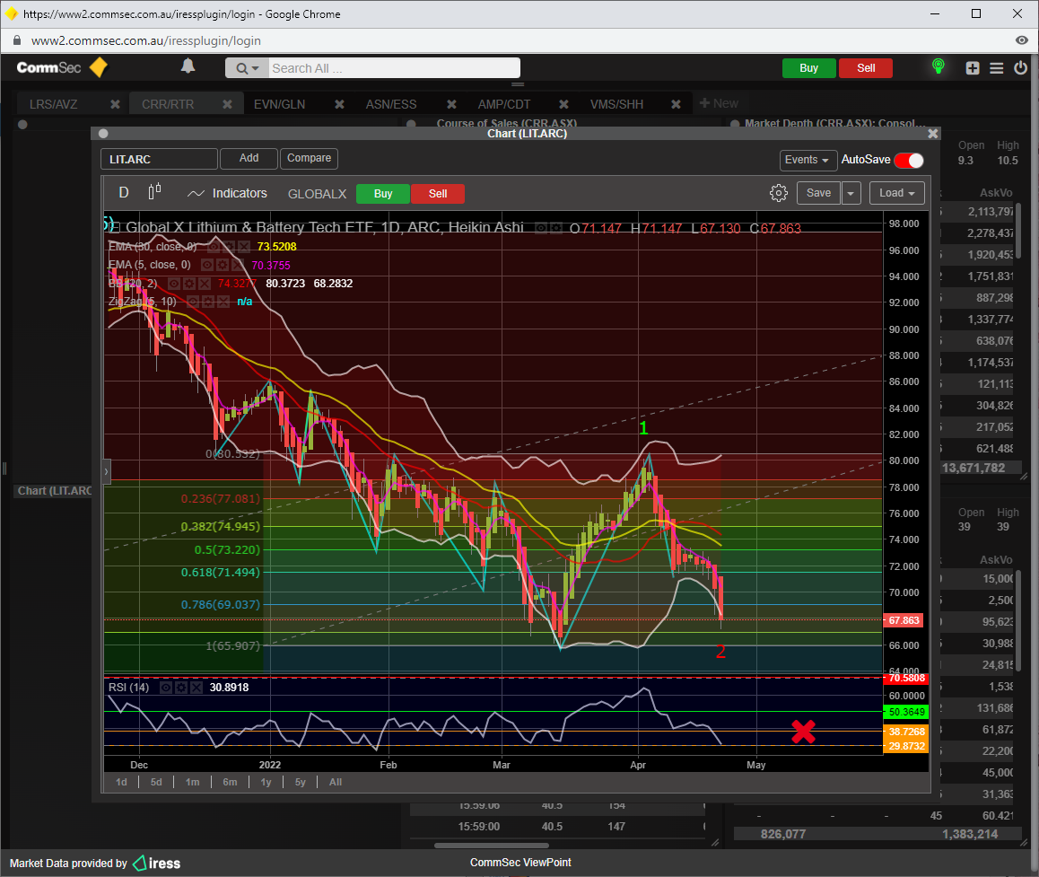Click the header green Buy button

(808, 68)
